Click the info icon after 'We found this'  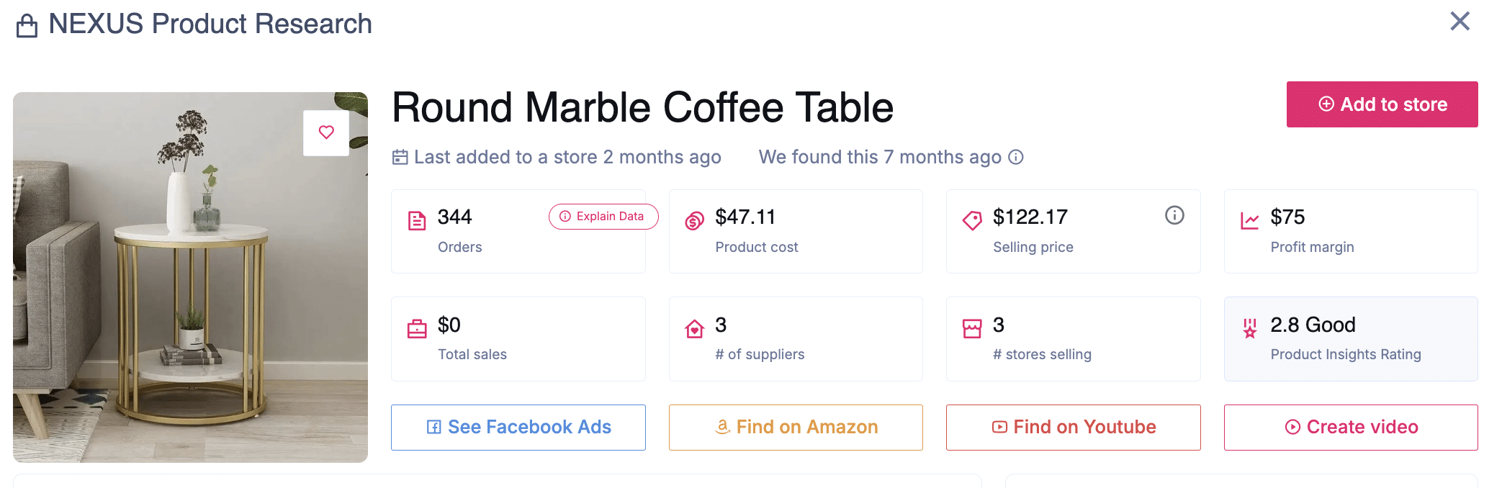[x=1015, y=157]
